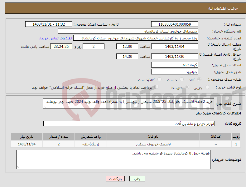Viewport: 246px width, 187px height.
Task: Click the گروه کالا field لوازم خودرو
Action: point(129,124)
